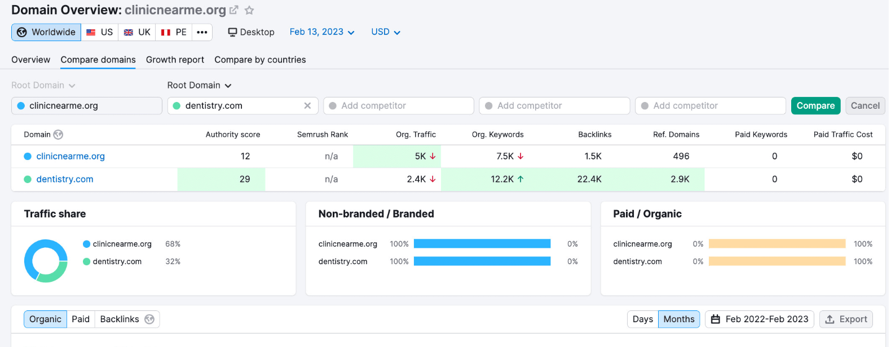This screenshot has width=891, height=347.
Task: Click the first Add competitor field
Action: coord(399,106)
